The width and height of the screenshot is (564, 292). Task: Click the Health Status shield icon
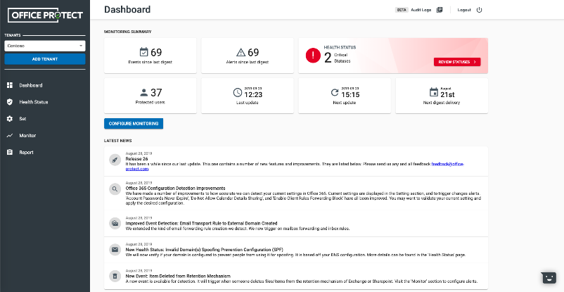(x=10, y=102)
